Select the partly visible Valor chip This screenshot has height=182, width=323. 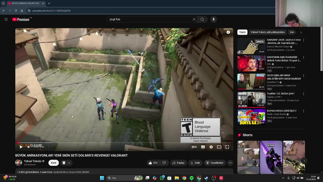[x=293, y=32]
